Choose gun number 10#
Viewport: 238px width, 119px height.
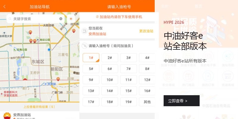[110, 80]
